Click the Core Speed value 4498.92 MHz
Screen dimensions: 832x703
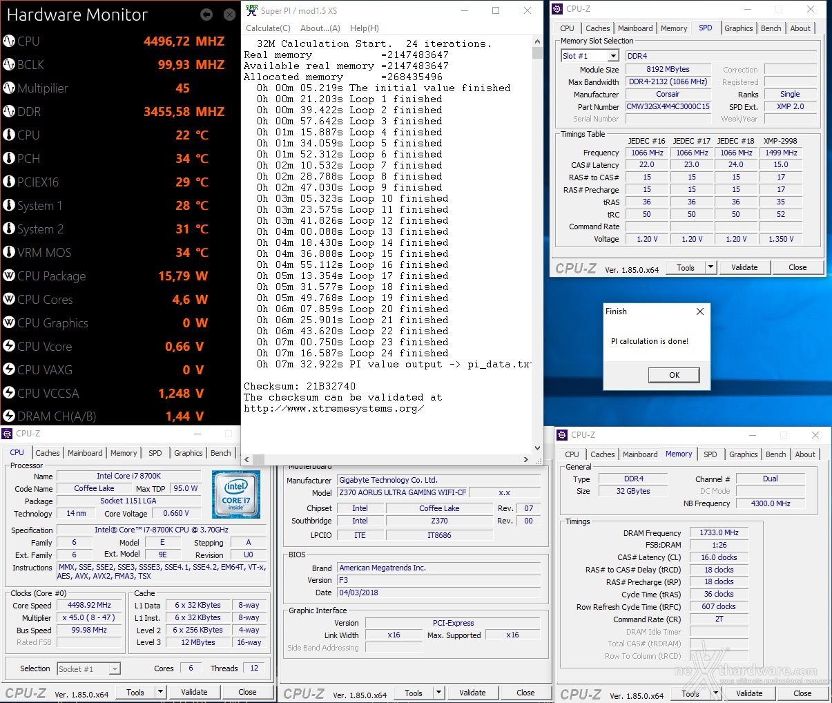[89, 605]
